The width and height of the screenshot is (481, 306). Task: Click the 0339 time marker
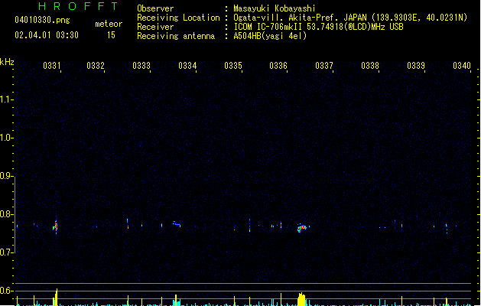point(416,65)
